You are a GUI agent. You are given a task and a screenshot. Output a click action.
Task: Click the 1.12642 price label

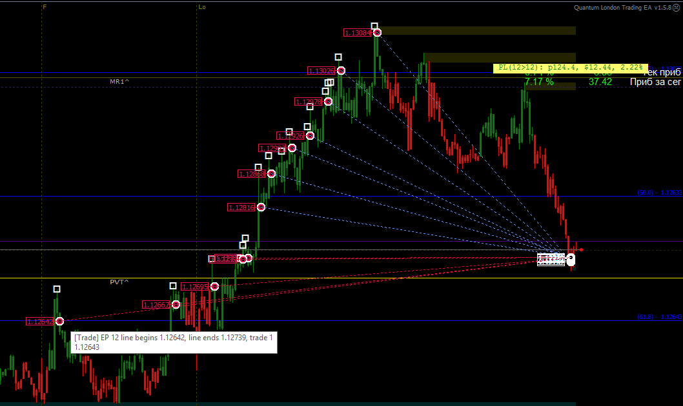coord(40,321)
